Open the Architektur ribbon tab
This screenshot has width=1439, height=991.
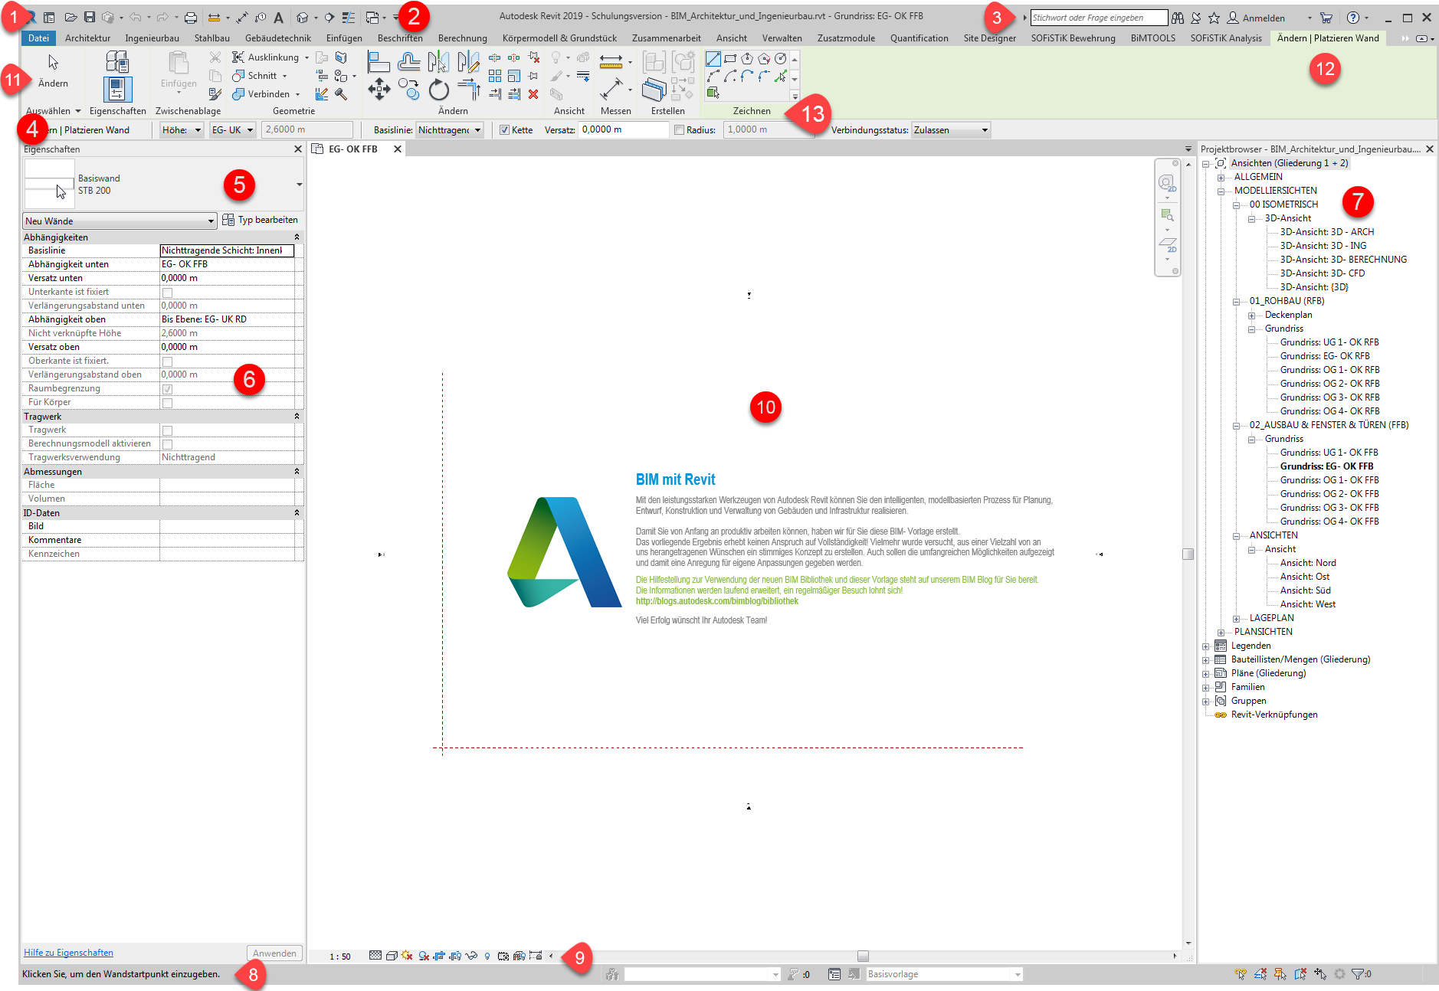click(87, 38)
